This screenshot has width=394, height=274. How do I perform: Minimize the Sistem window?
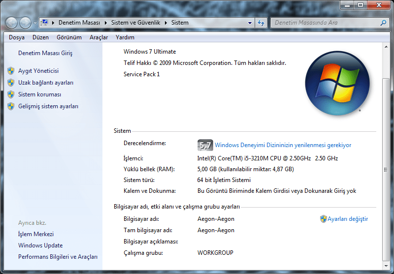click(347, 5)
